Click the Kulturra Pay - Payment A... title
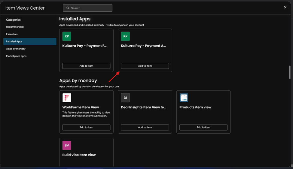293x169 pixels. click(x=143, y=46)
